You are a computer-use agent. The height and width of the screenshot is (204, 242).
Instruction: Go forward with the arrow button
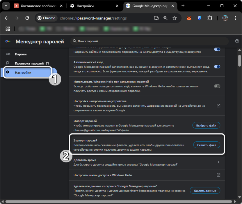pos(17,18)
